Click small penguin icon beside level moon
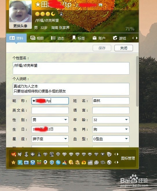The width and height of the screenshot is (157, 191). (x=61, y=14)
